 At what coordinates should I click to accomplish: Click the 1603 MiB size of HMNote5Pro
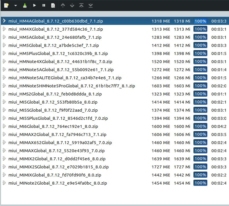(160, 86)
